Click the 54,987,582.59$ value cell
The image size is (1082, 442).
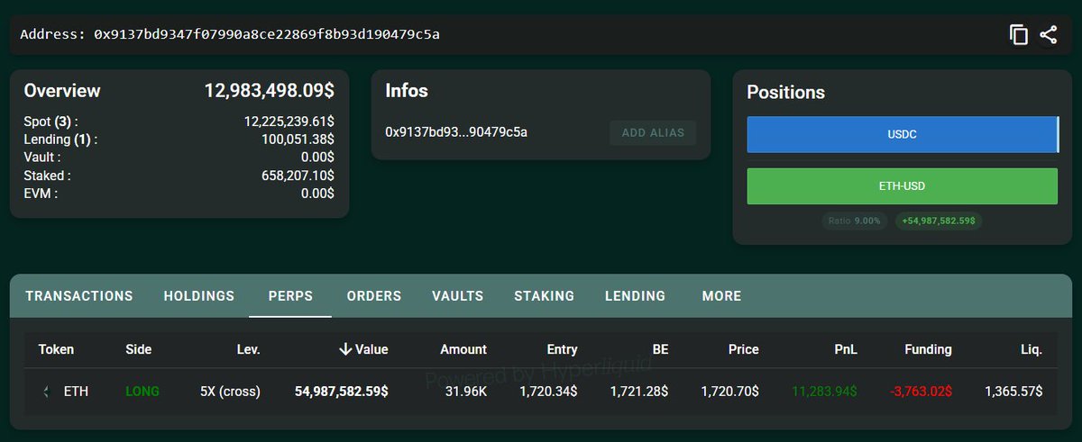(342, 392)
